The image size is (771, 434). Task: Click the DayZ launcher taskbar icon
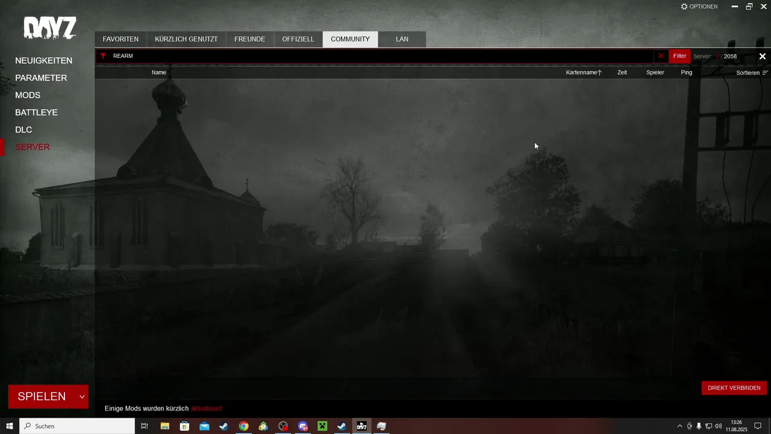361,426
